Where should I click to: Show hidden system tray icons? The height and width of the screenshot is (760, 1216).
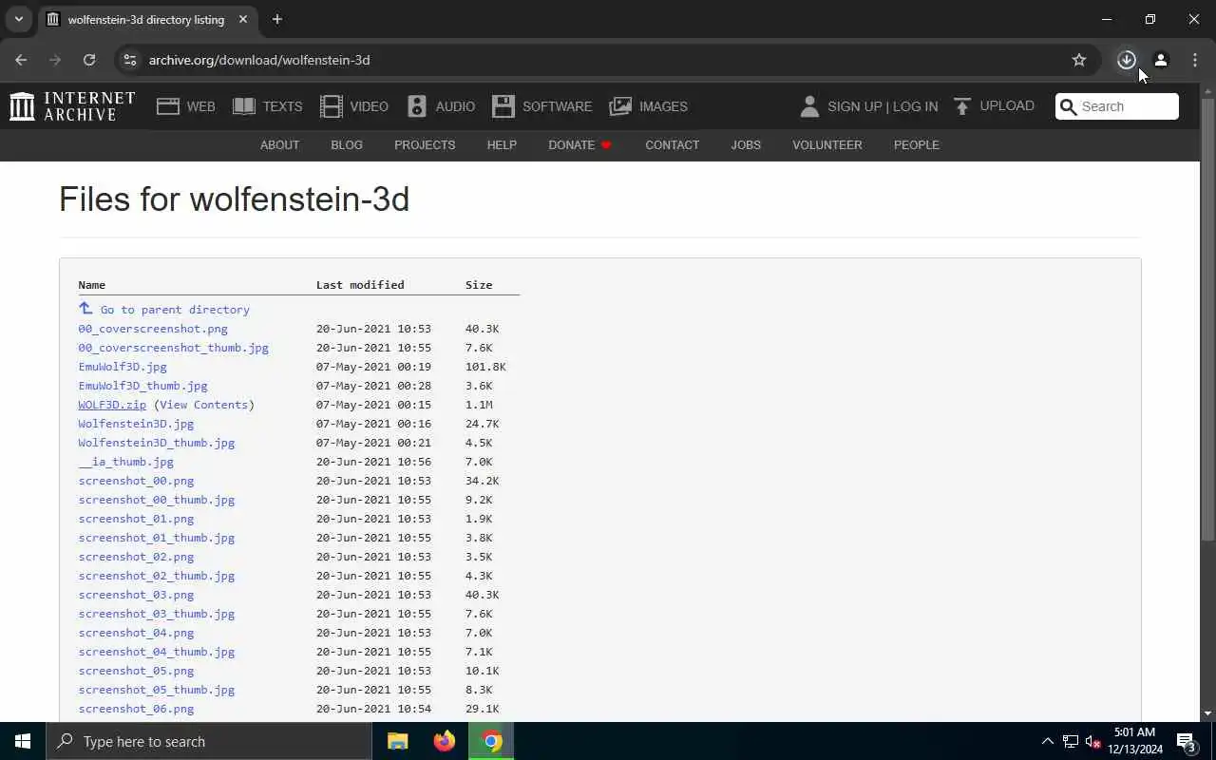point(1047,741)
